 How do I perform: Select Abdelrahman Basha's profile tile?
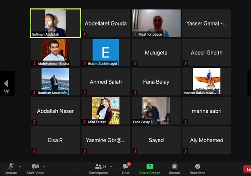pyautogui.click(x=55, y=53)
